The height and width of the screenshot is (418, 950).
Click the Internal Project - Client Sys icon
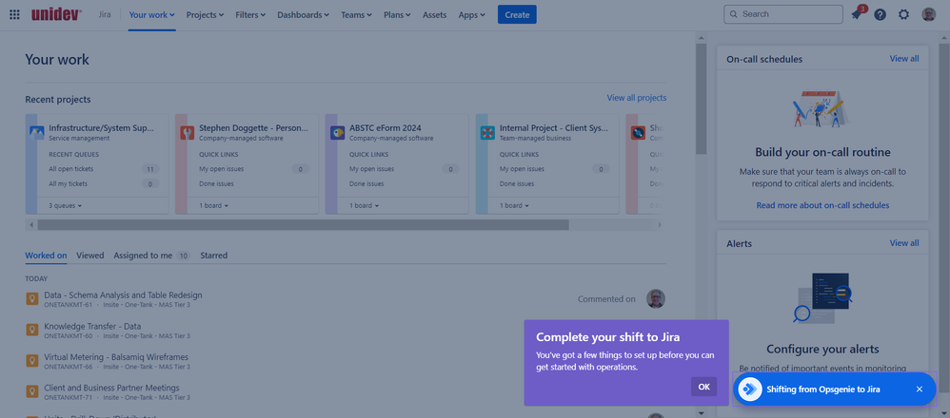pyautogui.click(x=487, y=132)
